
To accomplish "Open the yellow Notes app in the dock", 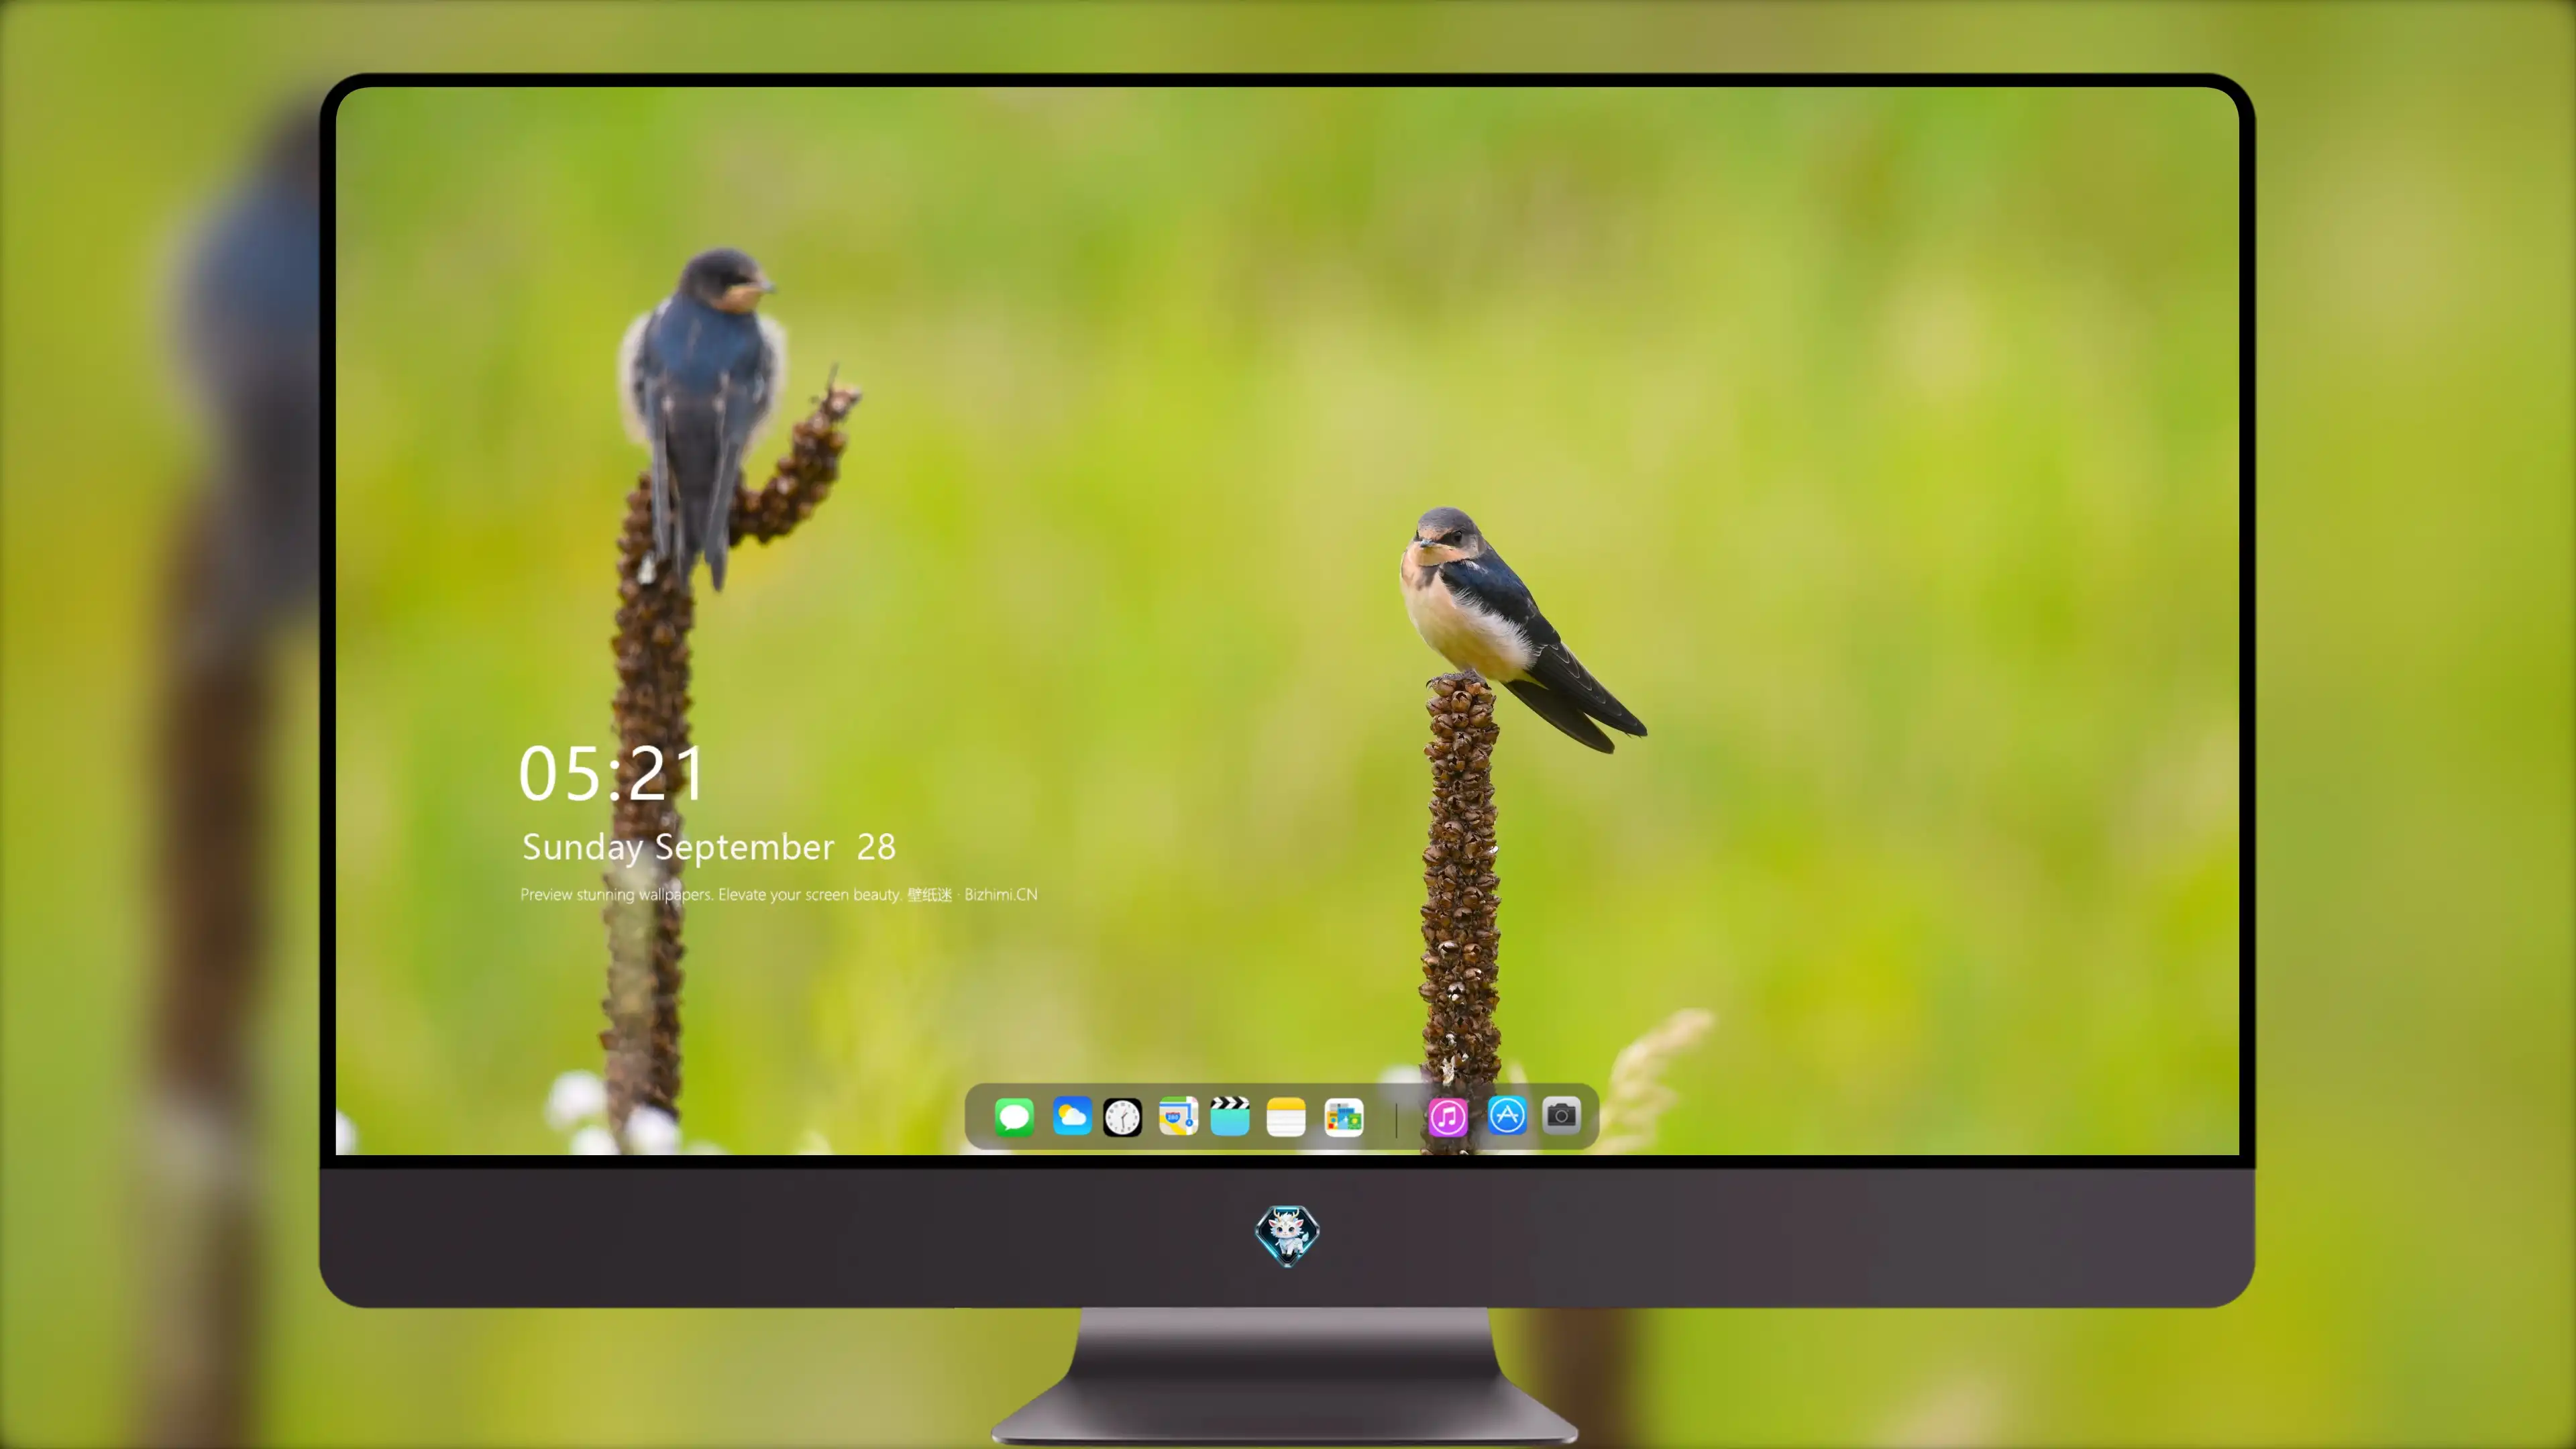I will [x=1286, y=1116].
